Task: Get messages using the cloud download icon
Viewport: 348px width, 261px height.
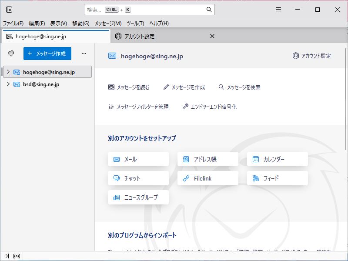Action: coord(11,54)
